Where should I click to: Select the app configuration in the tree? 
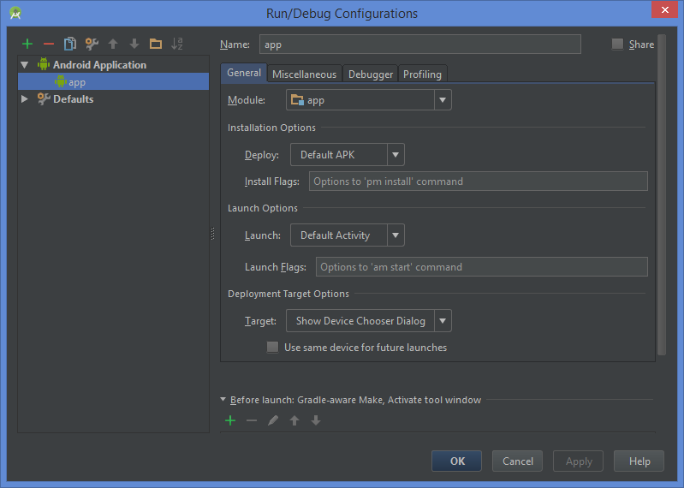tap(113, 81)
